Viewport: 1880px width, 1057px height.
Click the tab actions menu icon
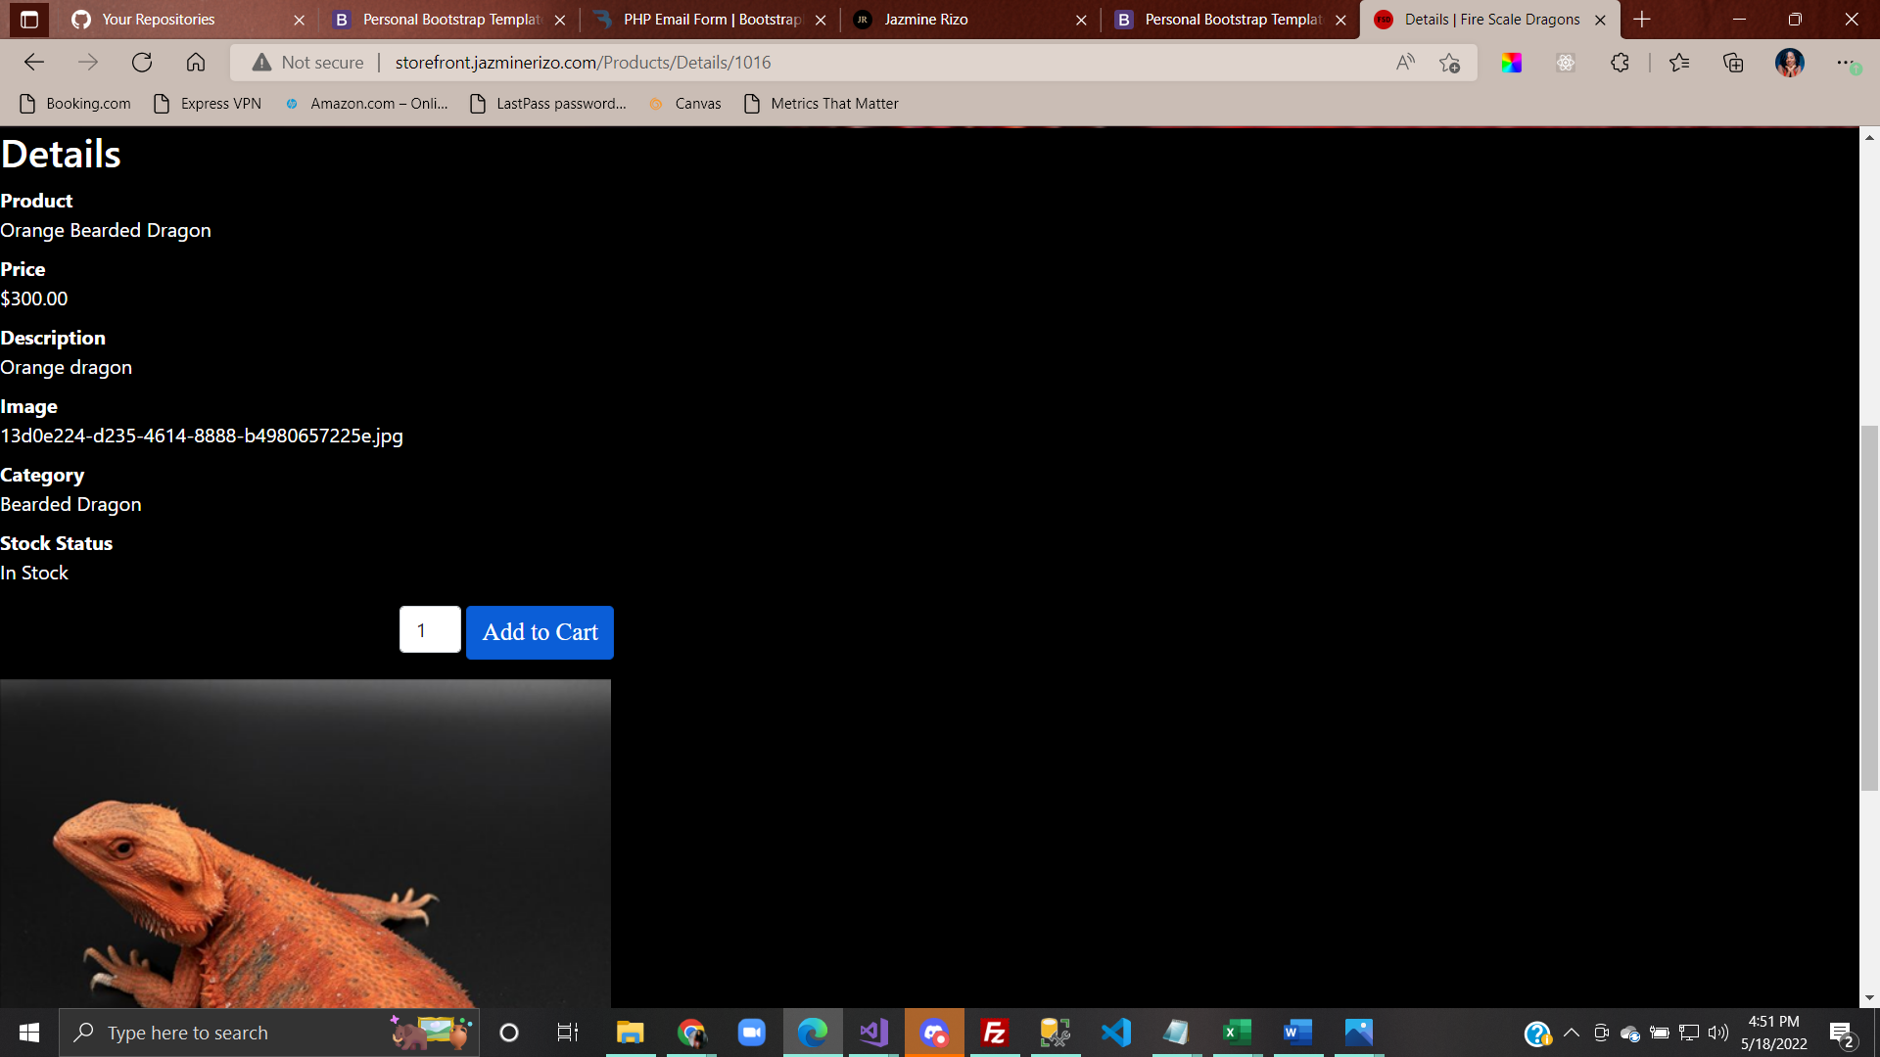click(x=28, y=20)
